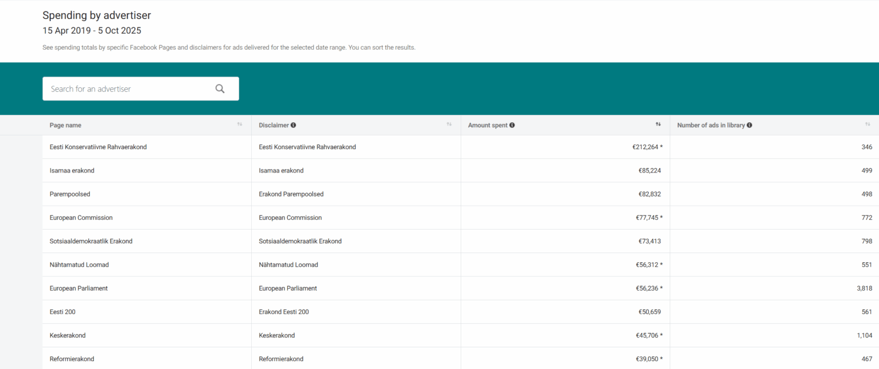The image size is (879, 369).
Task: Click Number of ads in library header
Action: [711, 125]
